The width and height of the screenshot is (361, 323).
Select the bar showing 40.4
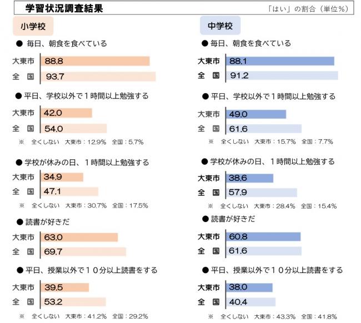coord(251,302)
